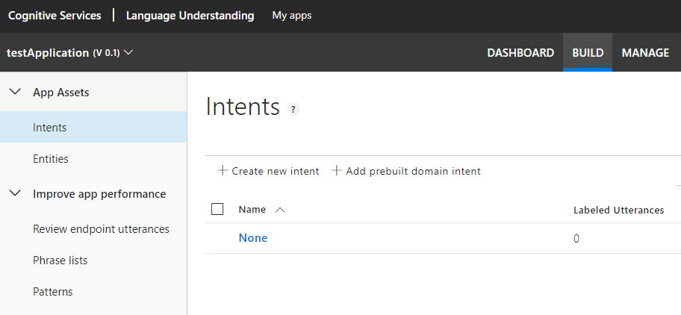Viewport: 681px width, 315px height.
Task: Go to My apps
Action: [x=292, y=15]
